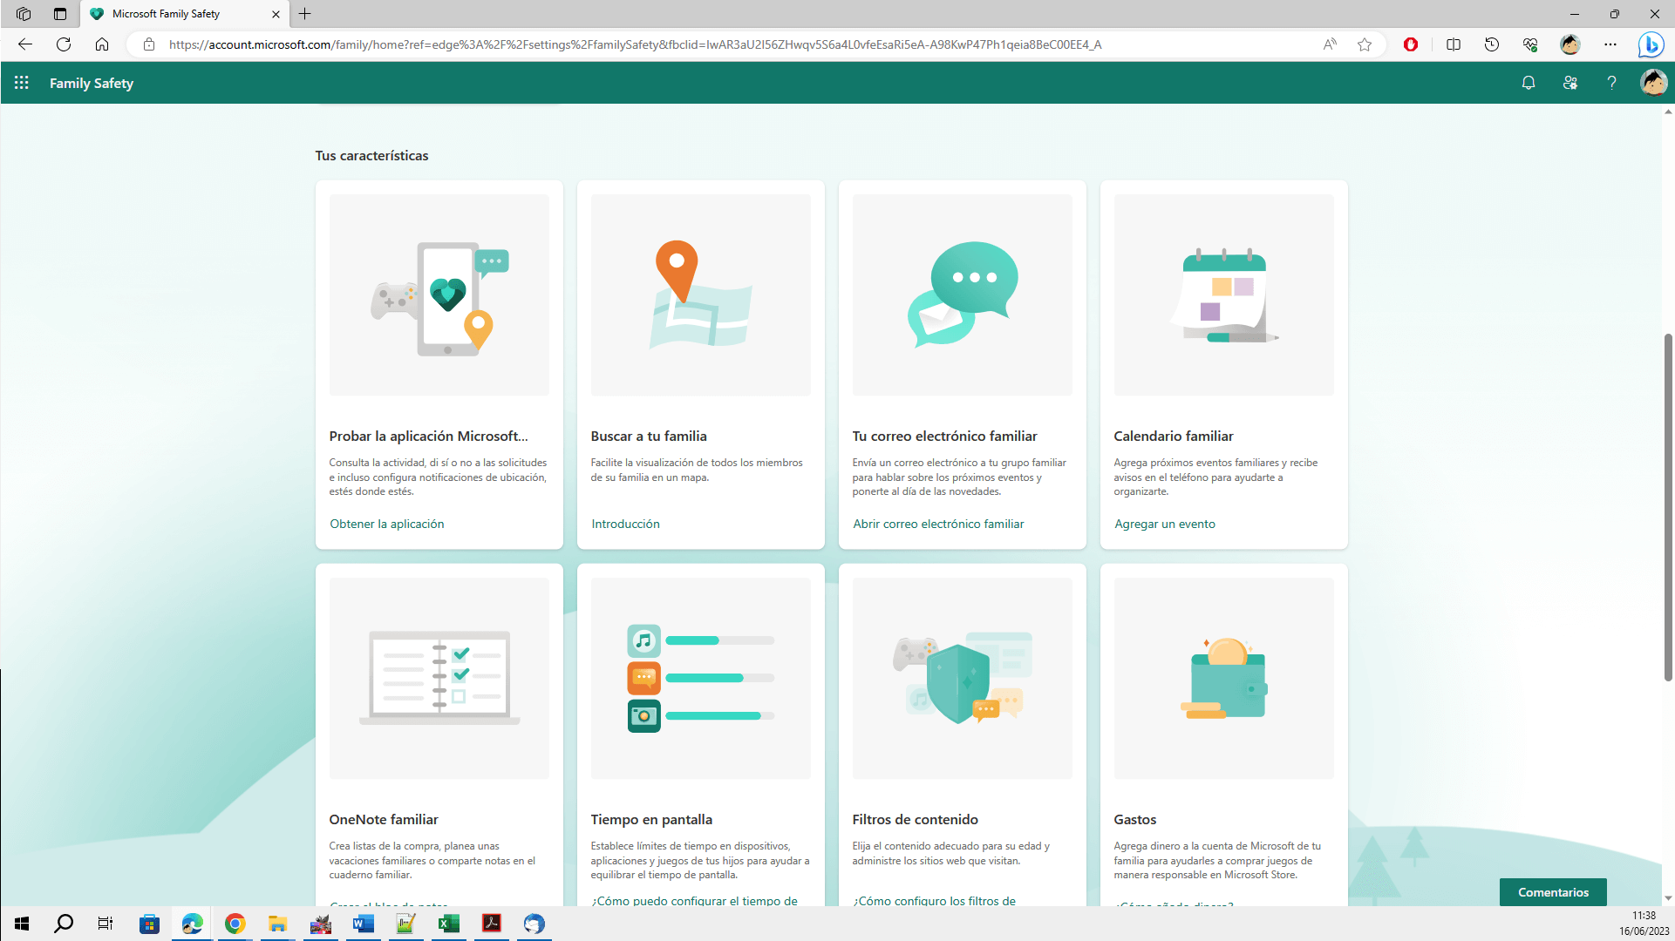This screenshot has height=941, width=1675.
Task: Go to browser home page
Action: point(102,44)
